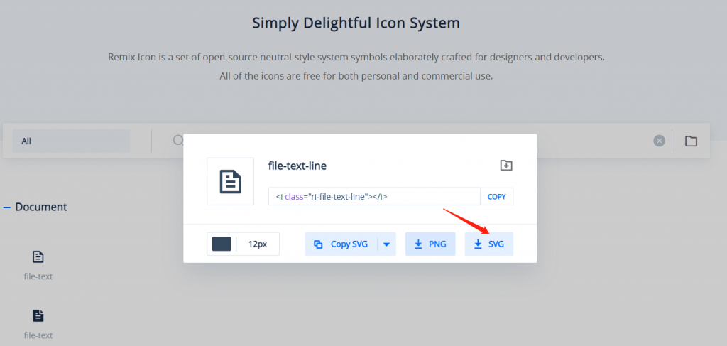Click the file-text-line title in dialog

click(x=297, y=166)
